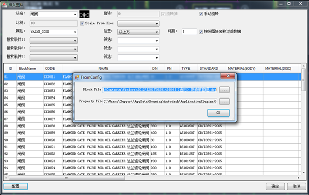309x195 pixels.
Task: Browse for the Property File path
Action: (224, 102)
